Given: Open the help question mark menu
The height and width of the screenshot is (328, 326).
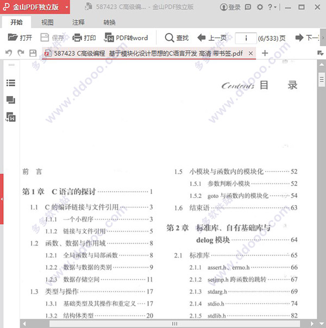Looking at the screenshot, I should pyautogui.click(x=272, y=7).
